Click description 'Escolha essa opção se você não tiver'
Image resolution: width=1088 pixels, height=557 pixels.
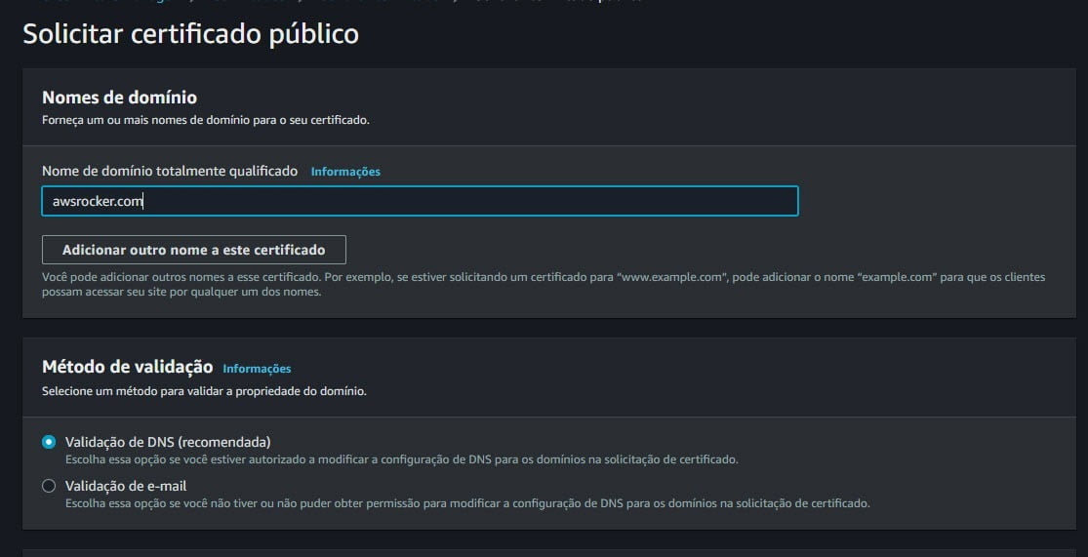point(467,503)
